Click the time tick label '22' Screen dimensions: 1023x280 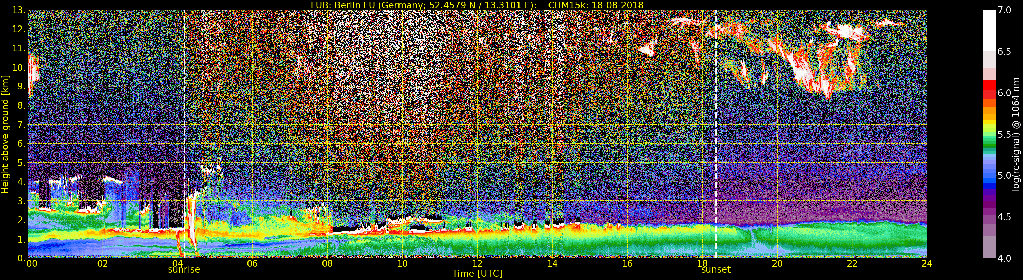pos(852,263)
